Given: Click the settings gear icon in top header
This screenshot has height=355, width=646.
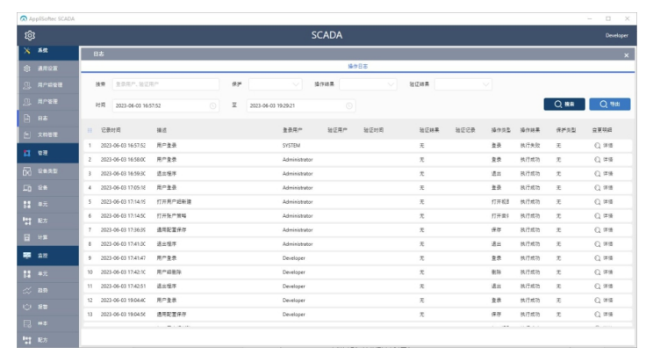Looking at the screenshot, I should point(29,35).
